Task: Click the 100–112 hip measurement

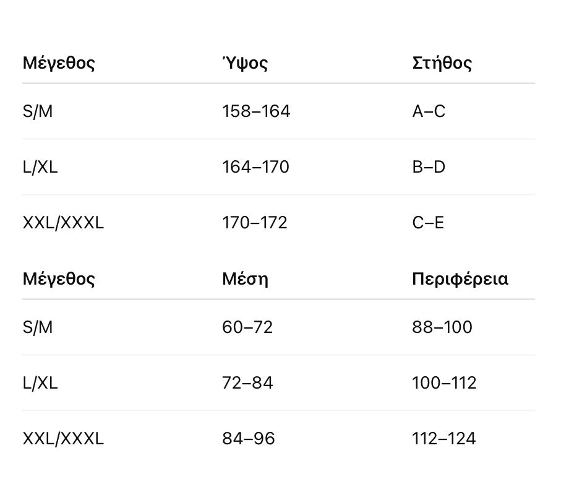Action: (444, 383)
